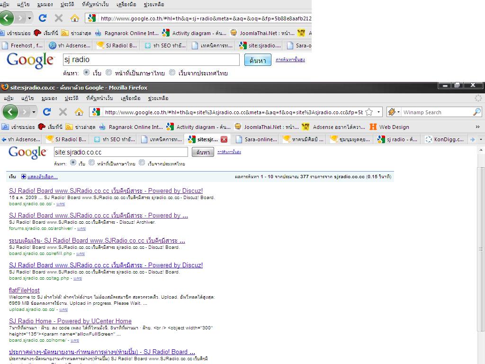Reload the page in the sj radio window
This screenshot has width=485, height=364.
42,18
